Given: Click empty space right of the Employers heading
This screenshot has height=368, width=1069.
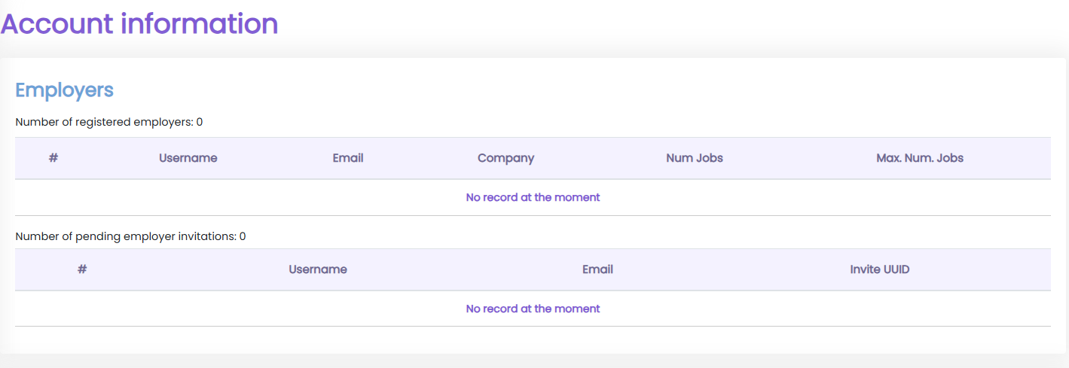Looking at the screenshot, I should coord(527,90).
